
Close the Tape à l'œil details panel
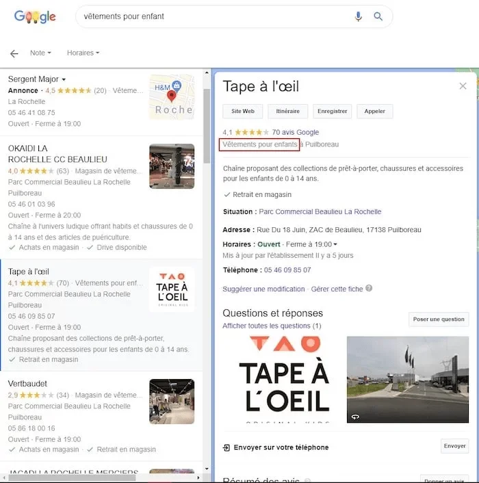coord(463,86)
